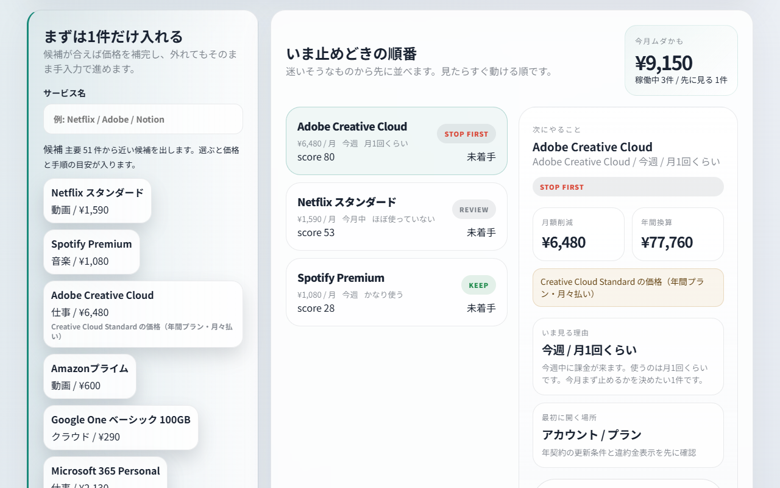Click the Creative Cloud Standard price note
Screen dimensions: 780x488
(628, 287)
